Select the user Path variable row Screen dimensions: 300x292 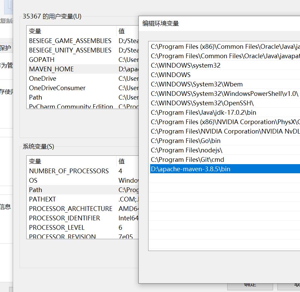click(x=36, y=97)
